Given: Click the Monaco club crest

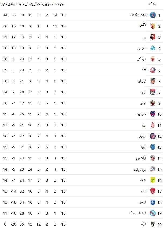Looking at the screenshot, I should [152, 59].
